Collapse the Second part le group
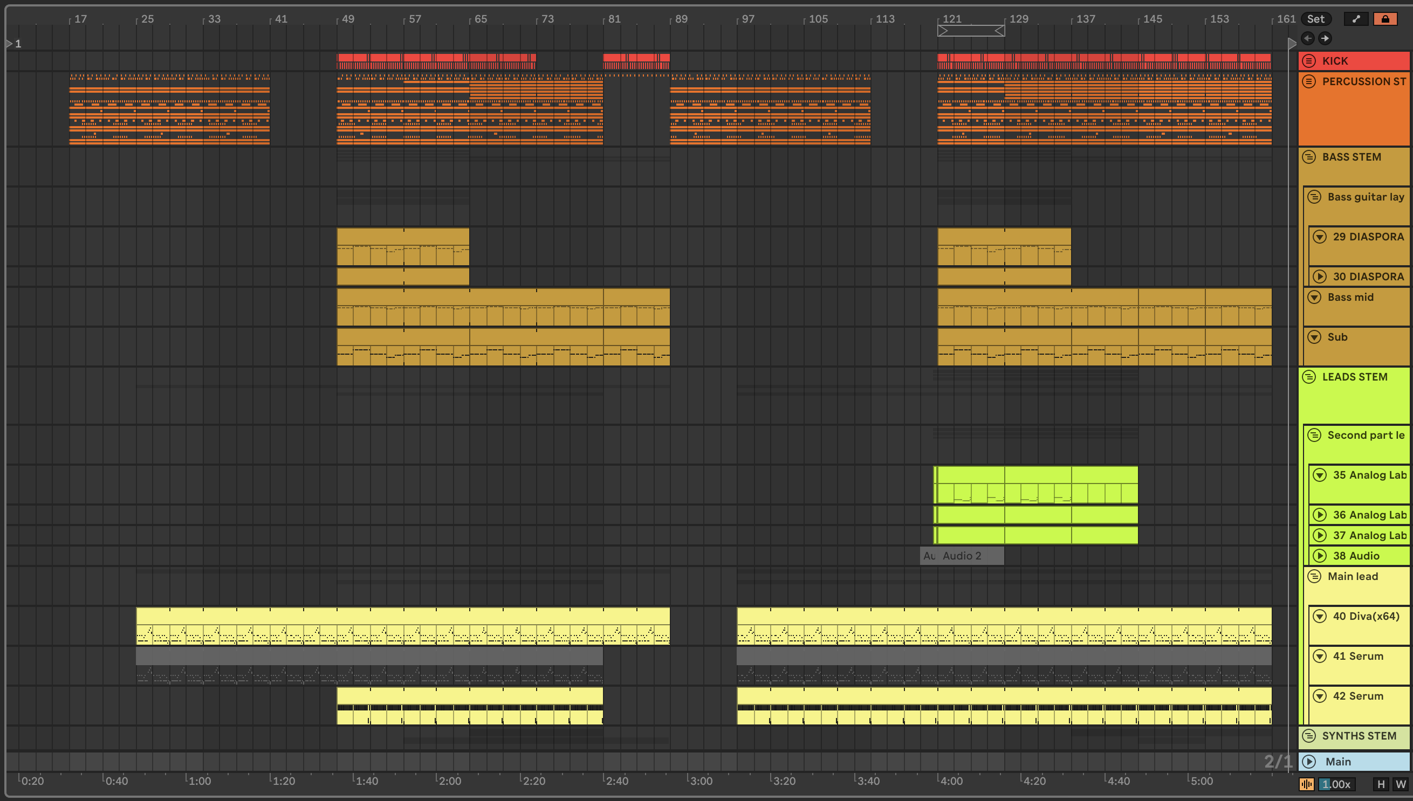 [1314, 435]
